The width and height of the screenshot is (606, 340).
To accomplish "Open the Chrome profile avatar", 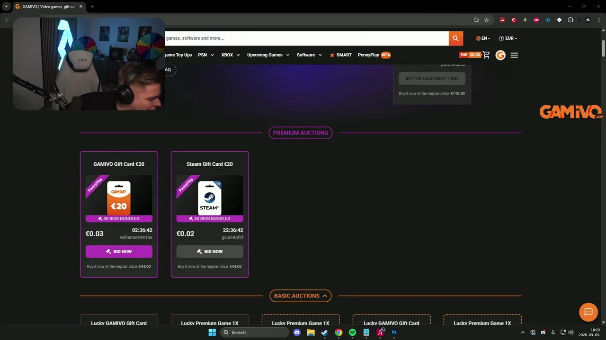I will pyautogui.click(x=588, y=20).
